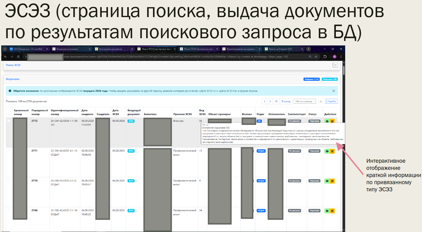
Task: Open incoming document badge 4336
Action: (131, 121)
